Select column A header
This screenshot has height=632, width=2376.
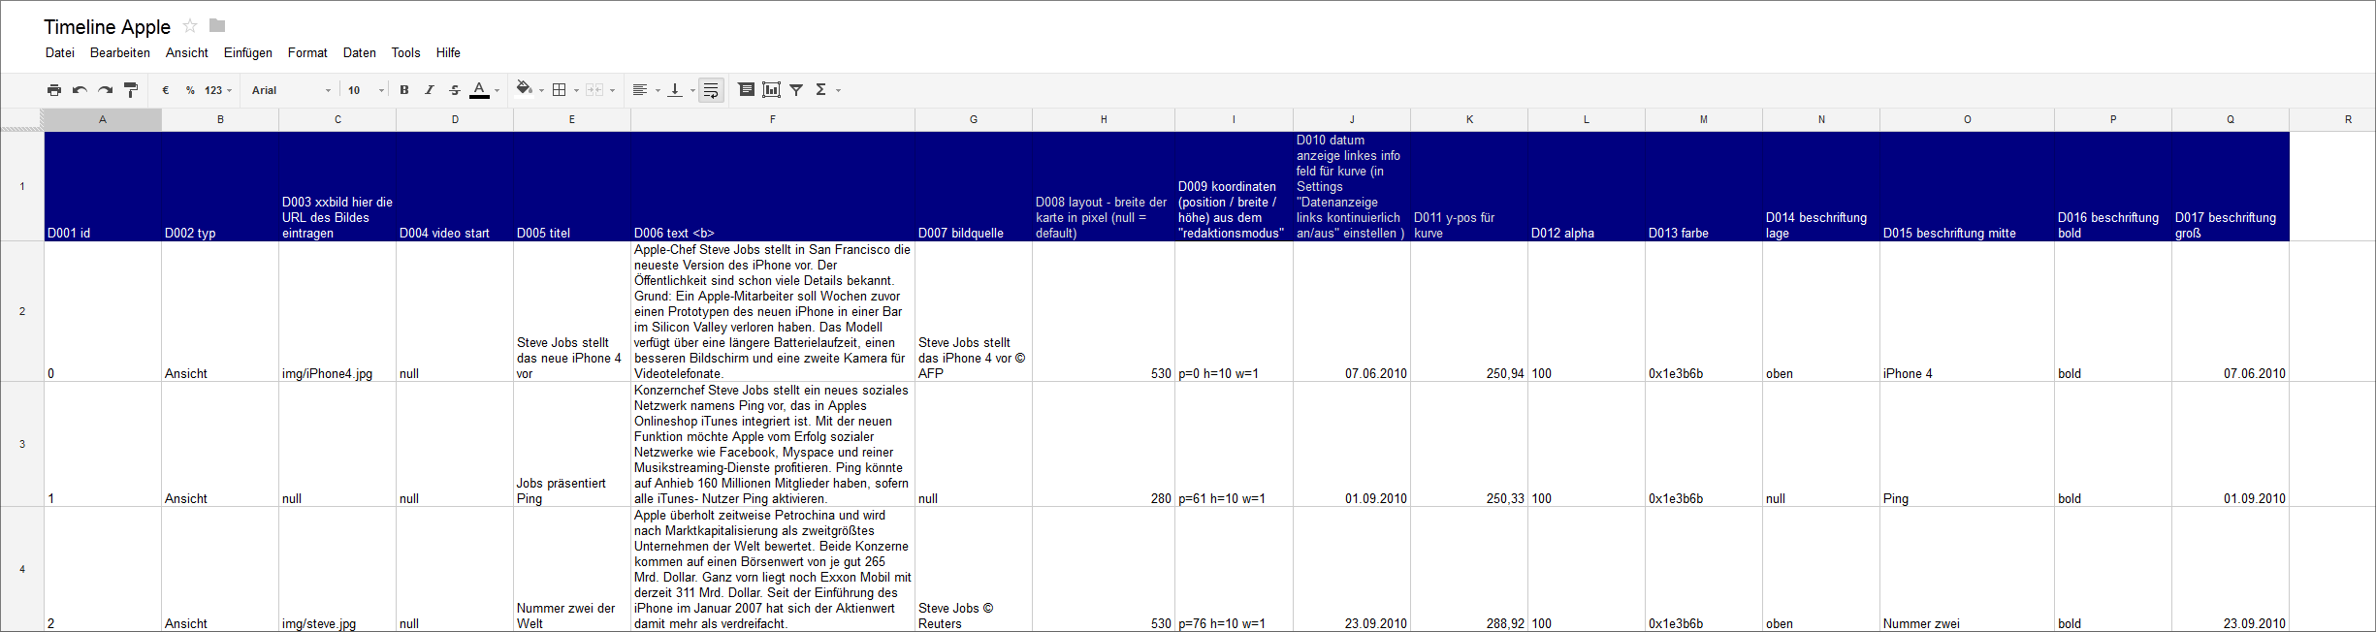tap(103, 120)
